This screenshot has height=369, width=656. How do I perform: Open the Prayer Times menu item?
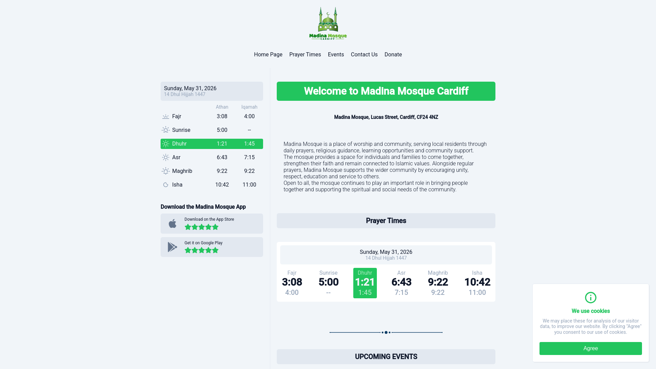coord(305,55)
